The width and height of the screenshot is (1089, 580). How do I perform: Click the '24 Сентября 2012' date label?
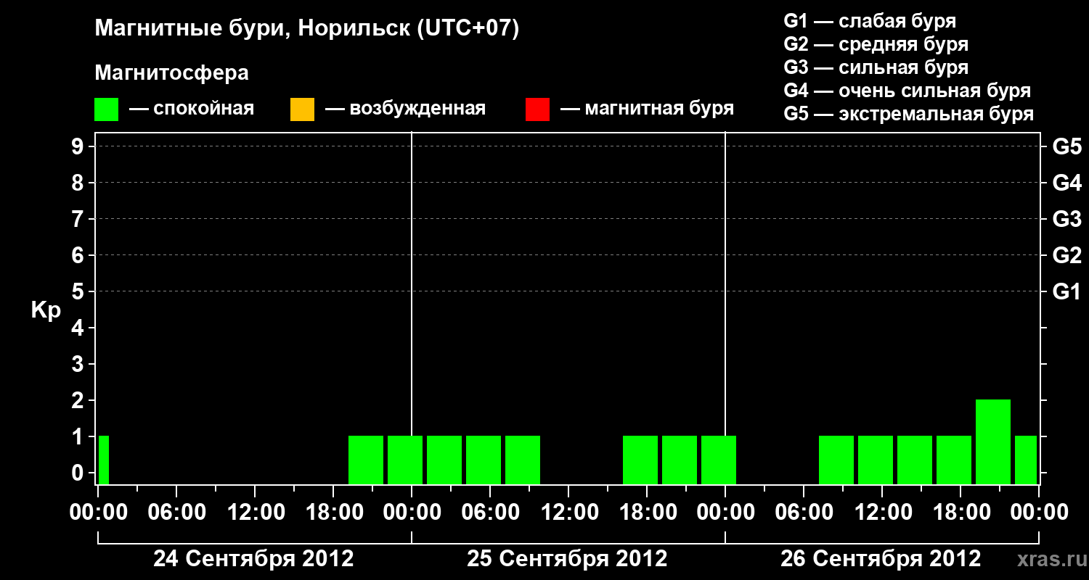click(x=253, y=559)
